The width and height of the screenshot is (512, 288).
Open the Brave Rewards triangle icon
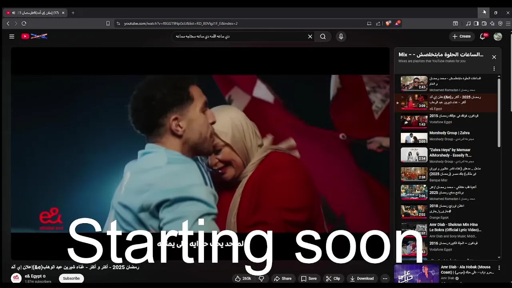point(397,23)
